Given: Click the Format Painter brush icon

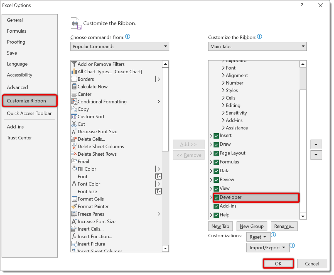Looking at the screenshot, I should 74,207.
